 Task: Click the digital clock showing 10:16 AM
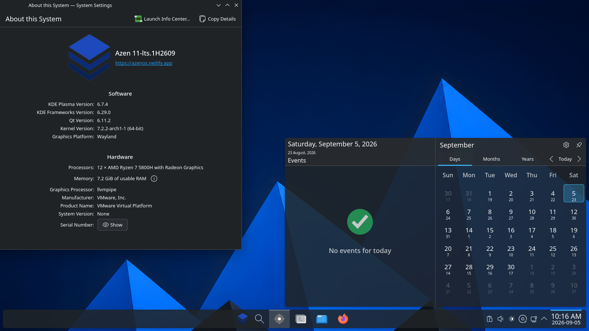click(x=566, y=319)
